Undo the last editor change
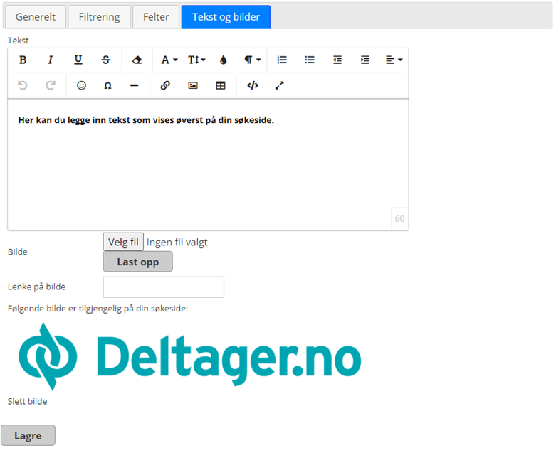This screenshot has height=453, width=556. 23,85
